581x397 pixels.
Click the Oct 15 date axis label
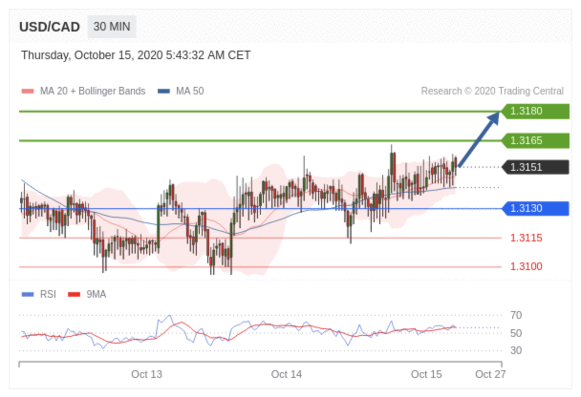pos(426,375)
